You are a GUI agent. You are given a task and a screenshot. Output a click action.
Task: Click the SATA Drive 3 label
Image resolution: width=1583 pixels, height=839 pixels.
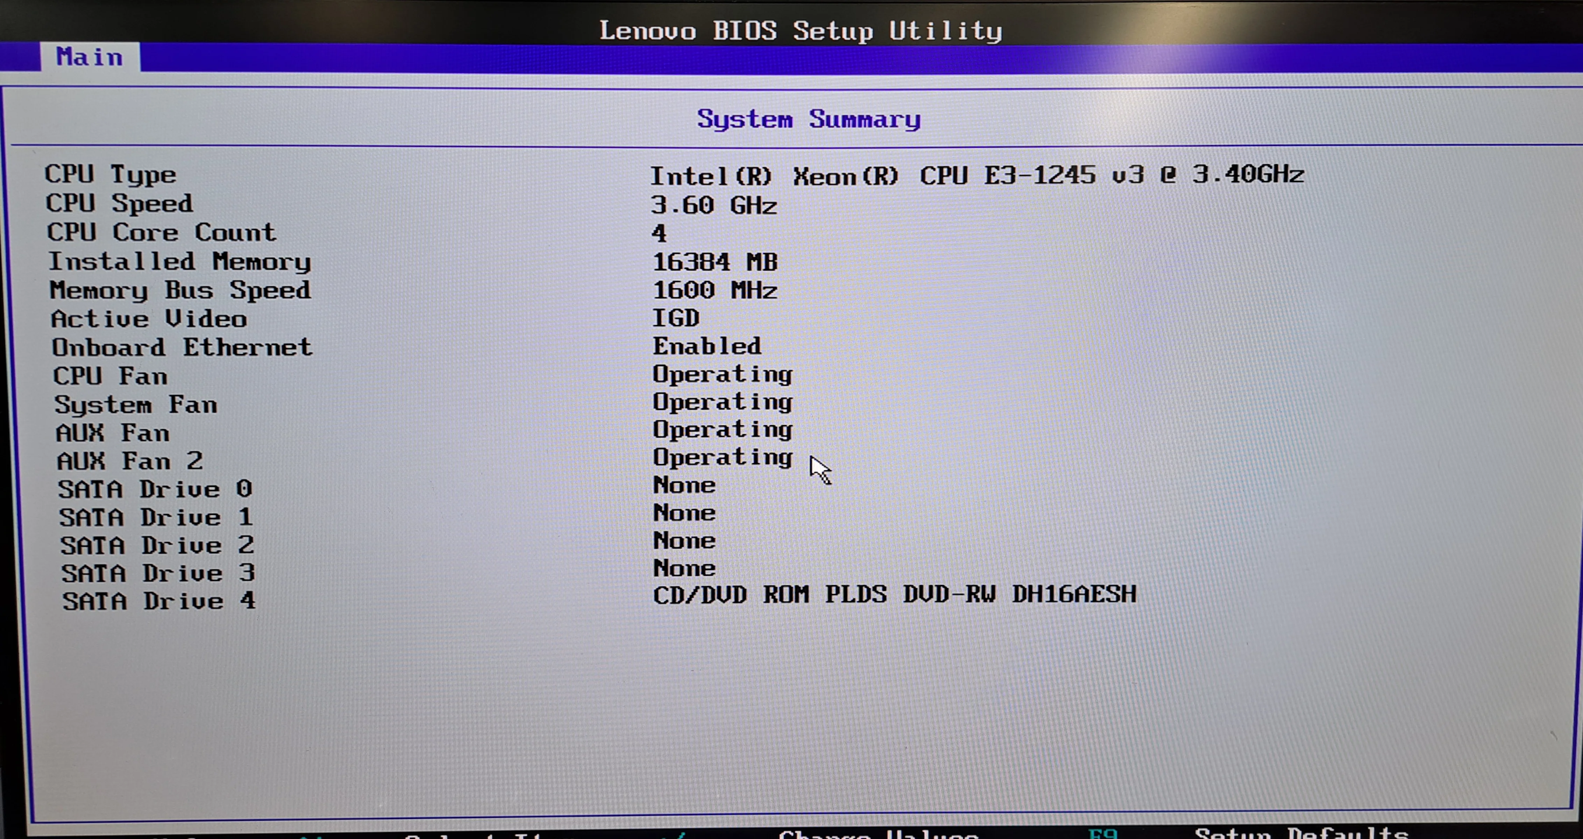[x=158, y=574]
